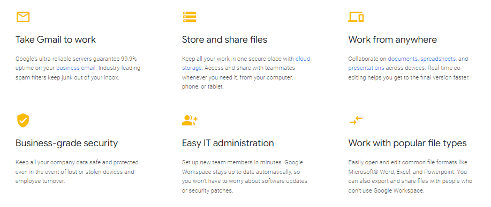Follow the 'documents' hyperlink

coord(403,59)
